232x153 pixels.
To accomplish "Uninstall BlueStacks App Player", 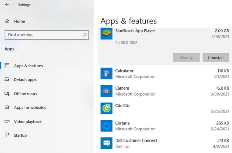I will point(215,58).
